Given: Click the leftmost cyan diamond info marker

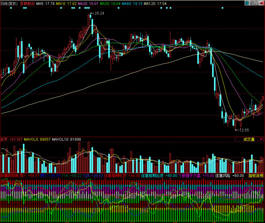Looking at the screenshot, I should [x=11, y=8].
